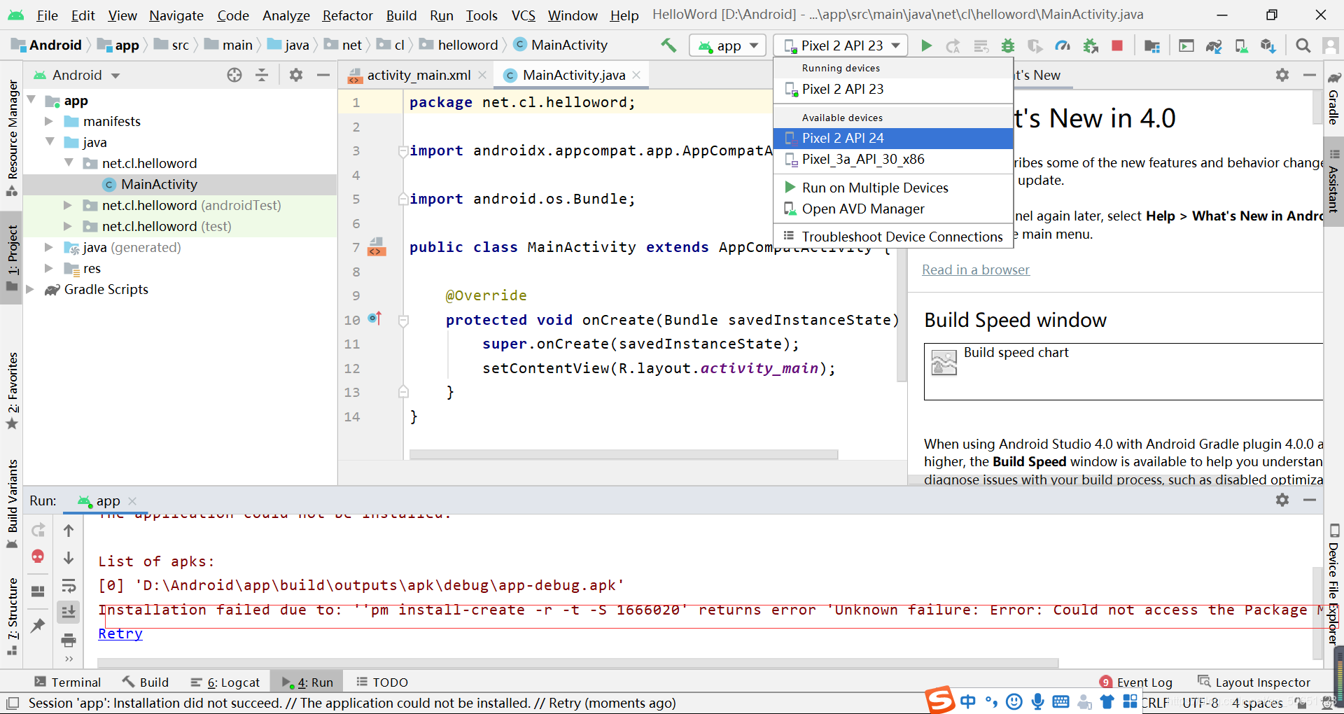Toggle Soft-Wrap in Run console

point(69,585)
